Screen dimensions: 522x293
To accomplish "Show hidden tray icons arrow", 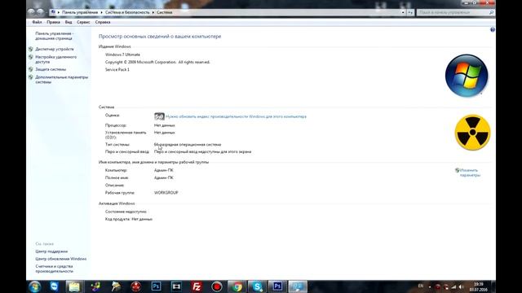I will tap(430, 286).
